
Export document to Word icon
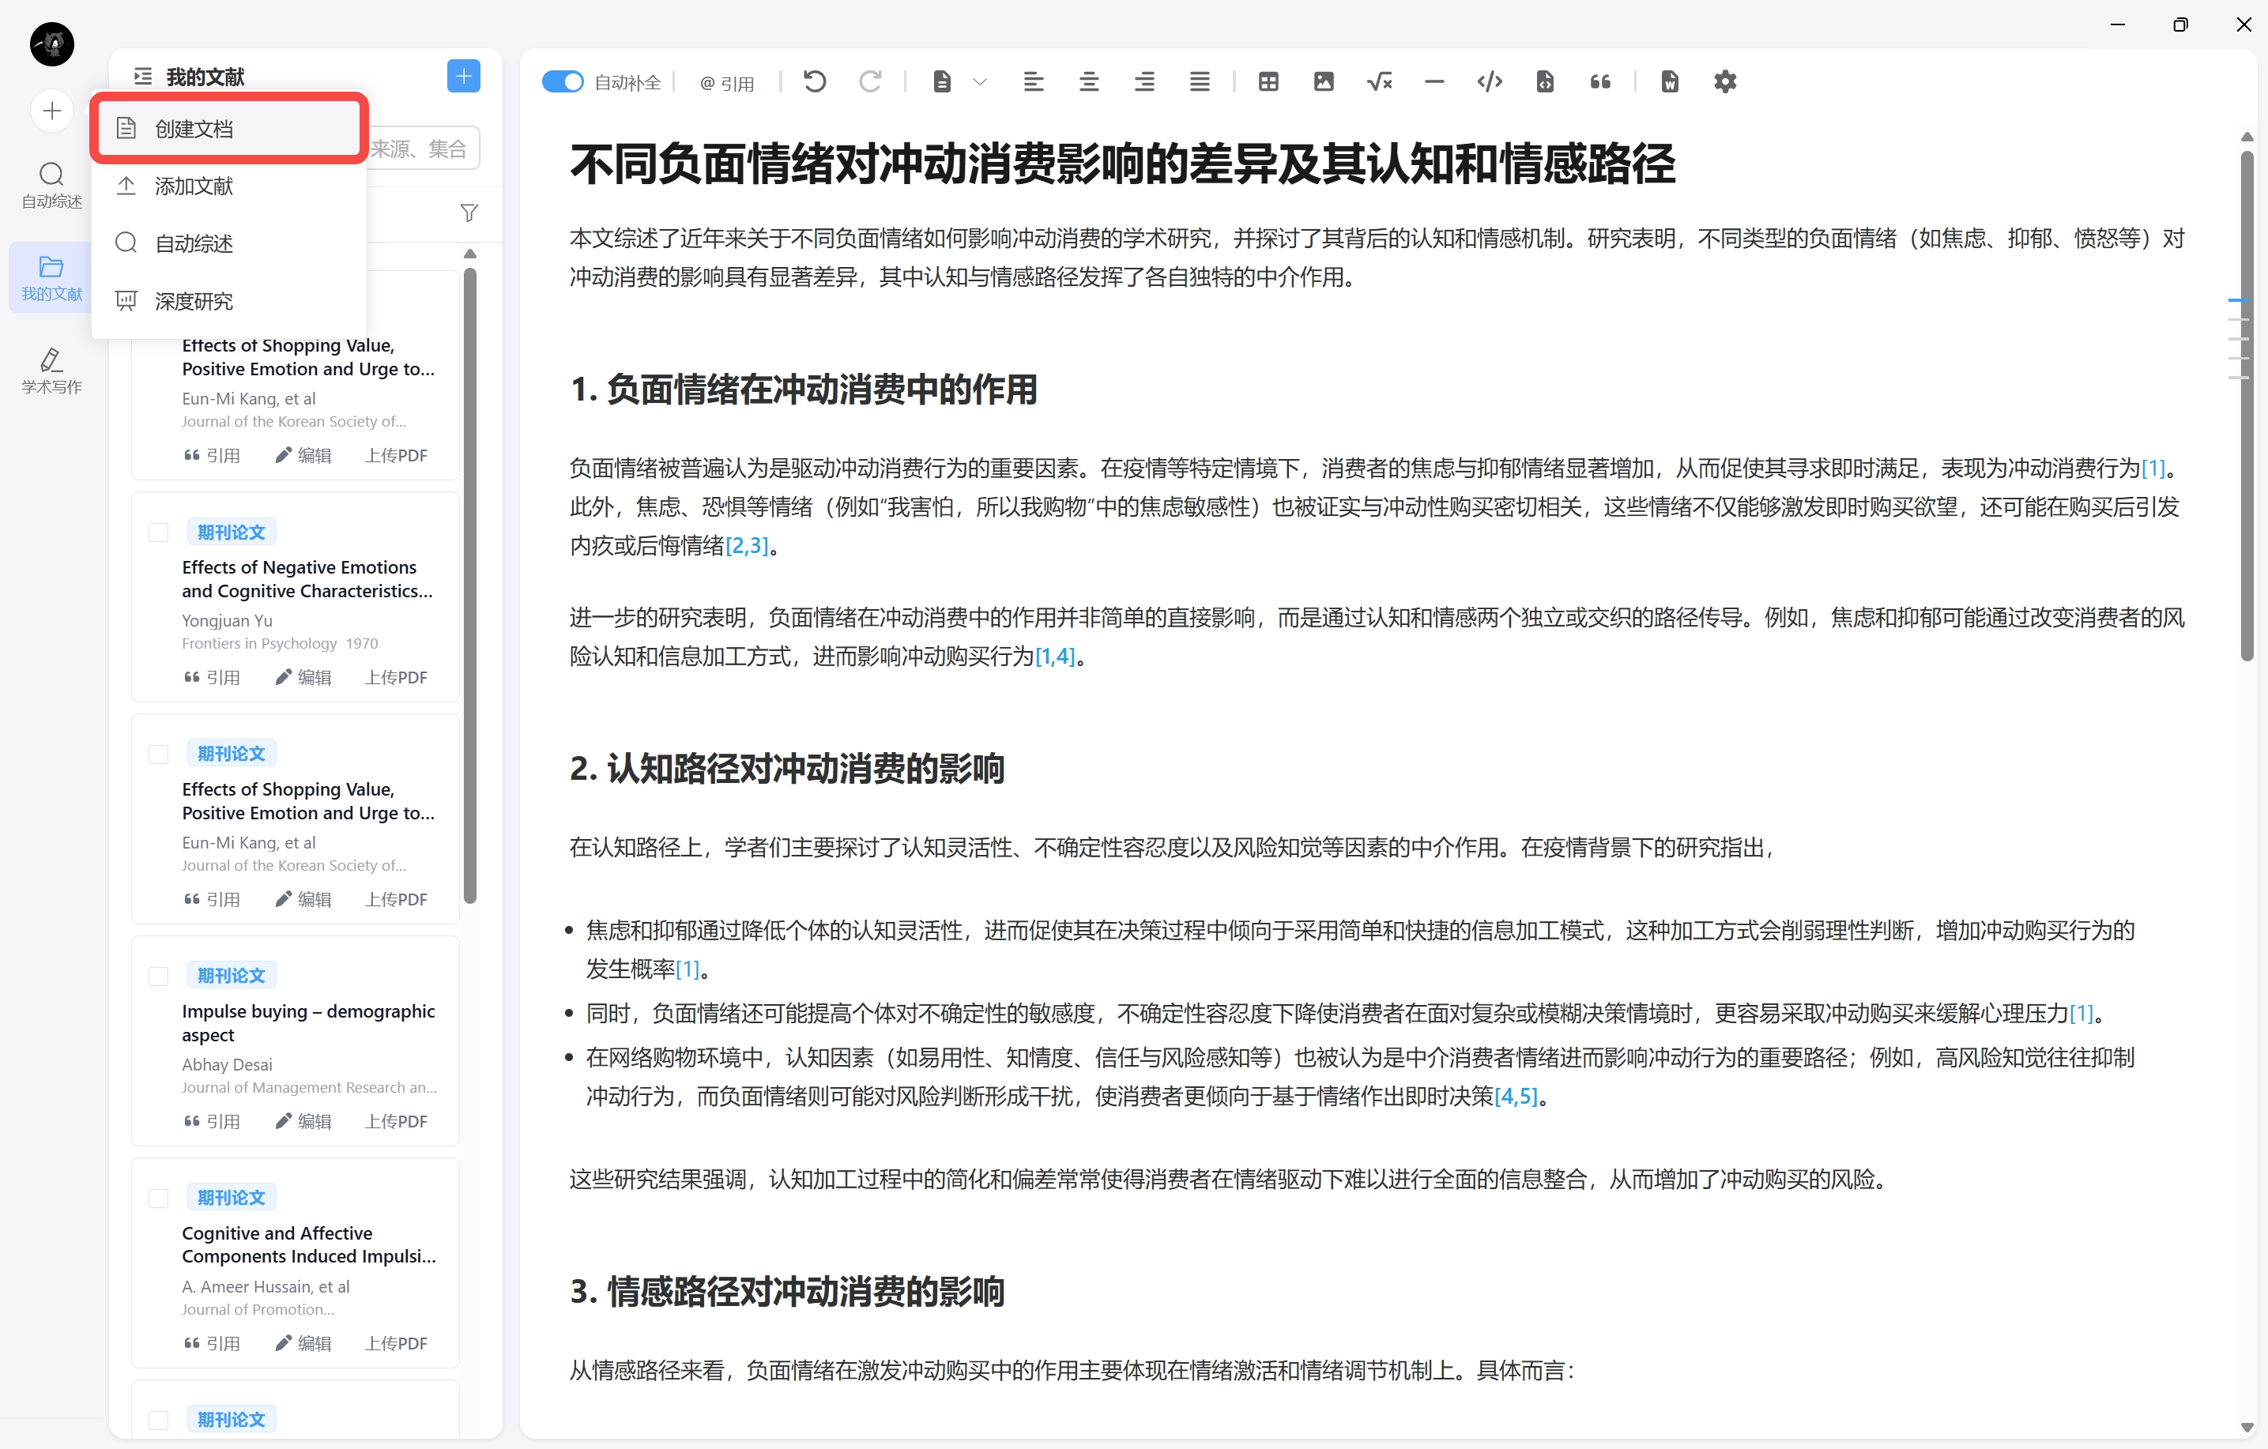coord(1669,82)
